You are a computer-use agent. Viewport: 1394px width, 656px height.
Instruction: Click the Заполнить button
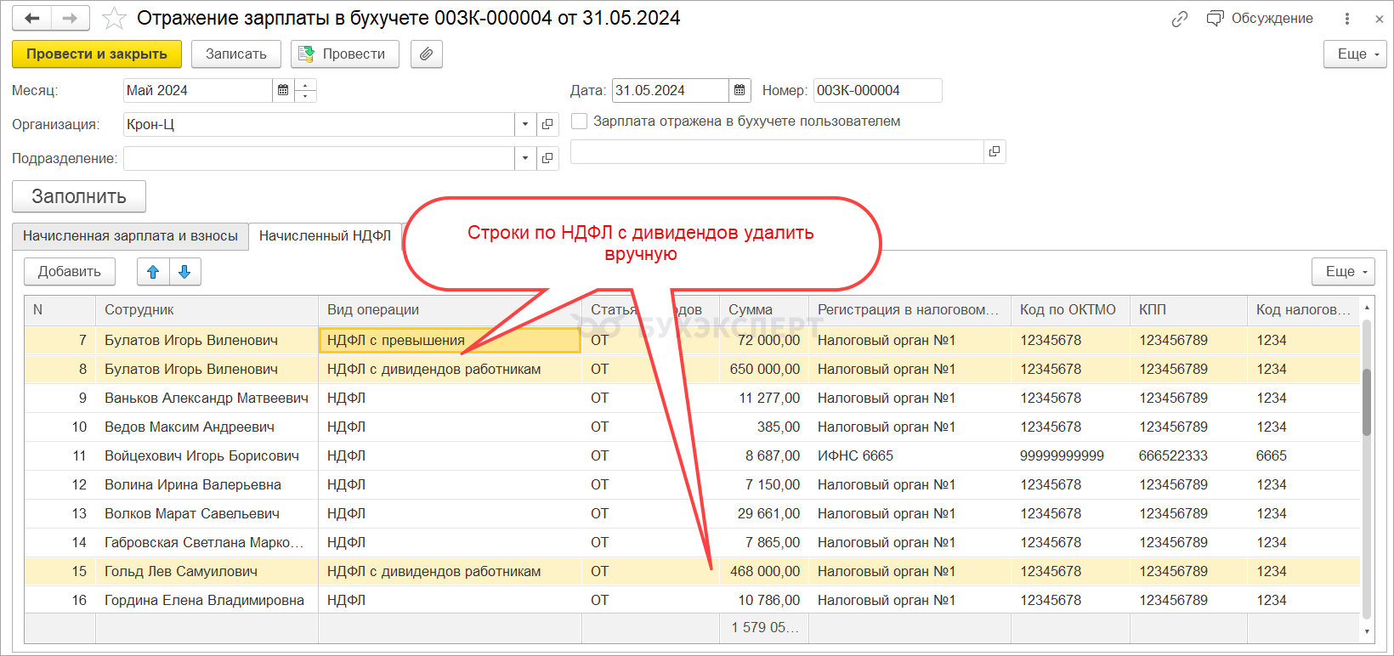pyautogui.click(x=79, y=196)
